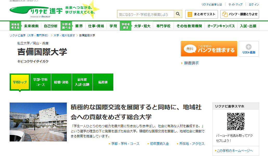Screen dimensions: 268x156
Task: Select 大学・短大 in navigation bar
Action: click(x=142, y=26)
